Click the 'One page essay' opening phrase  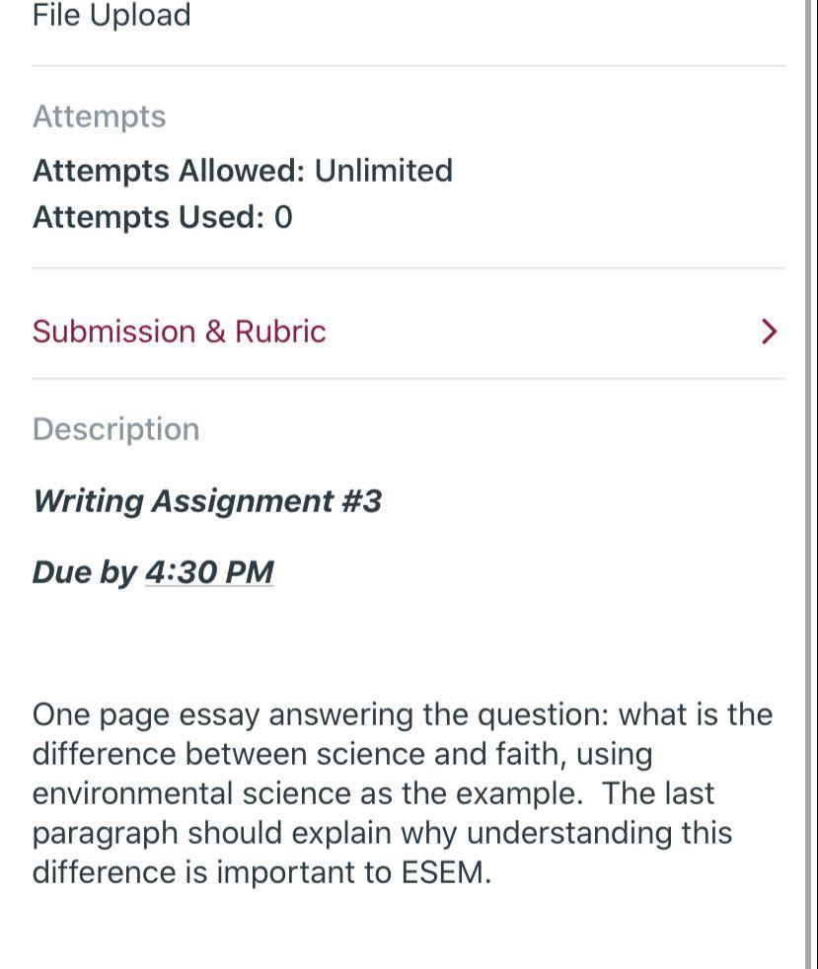(146, 715)
